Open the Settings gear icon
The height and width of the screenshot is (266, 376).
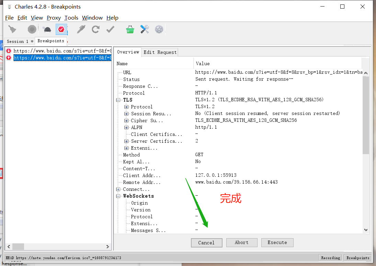point(159,30)
